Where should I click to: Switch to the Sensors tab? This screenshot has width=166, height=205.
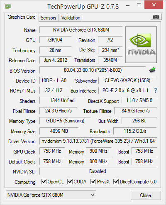(x=49, y=18)
